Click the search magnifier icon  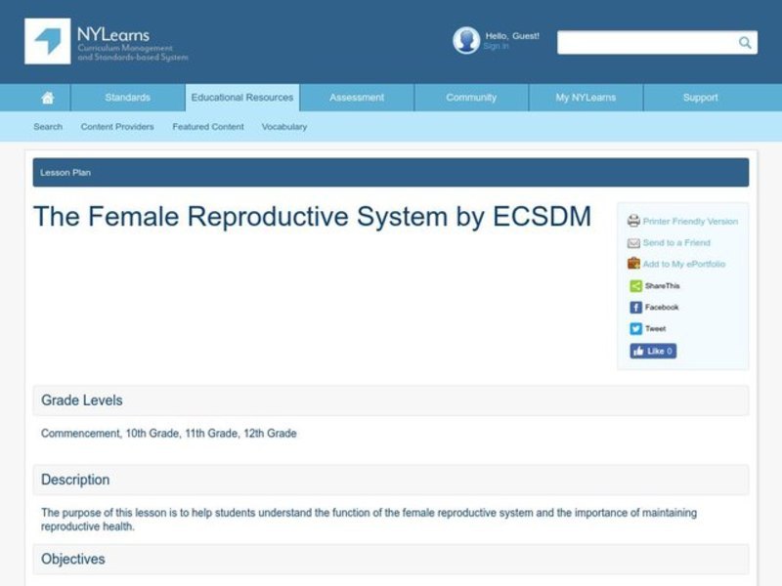tap(744, 42)
